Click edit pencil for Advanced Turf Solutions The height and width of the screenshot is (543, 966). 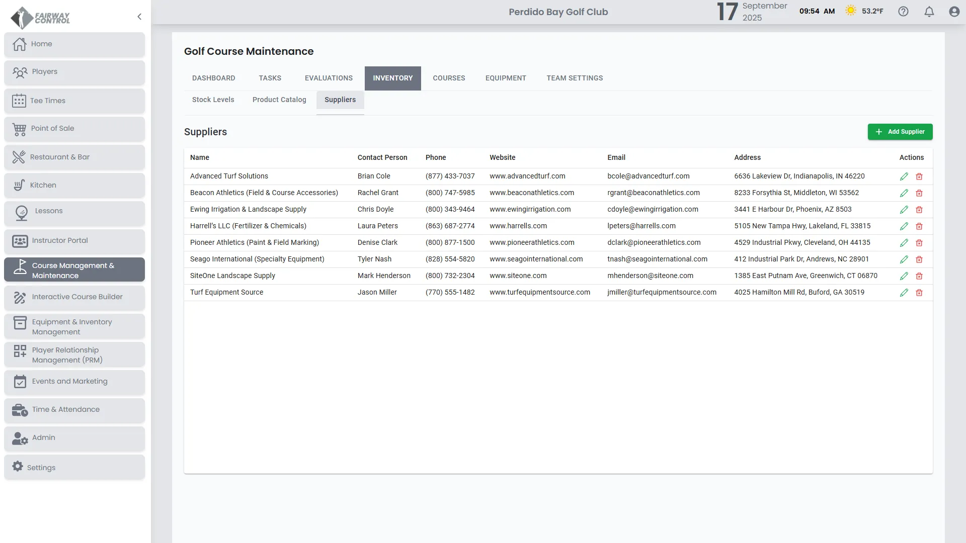tap(904, 176)
